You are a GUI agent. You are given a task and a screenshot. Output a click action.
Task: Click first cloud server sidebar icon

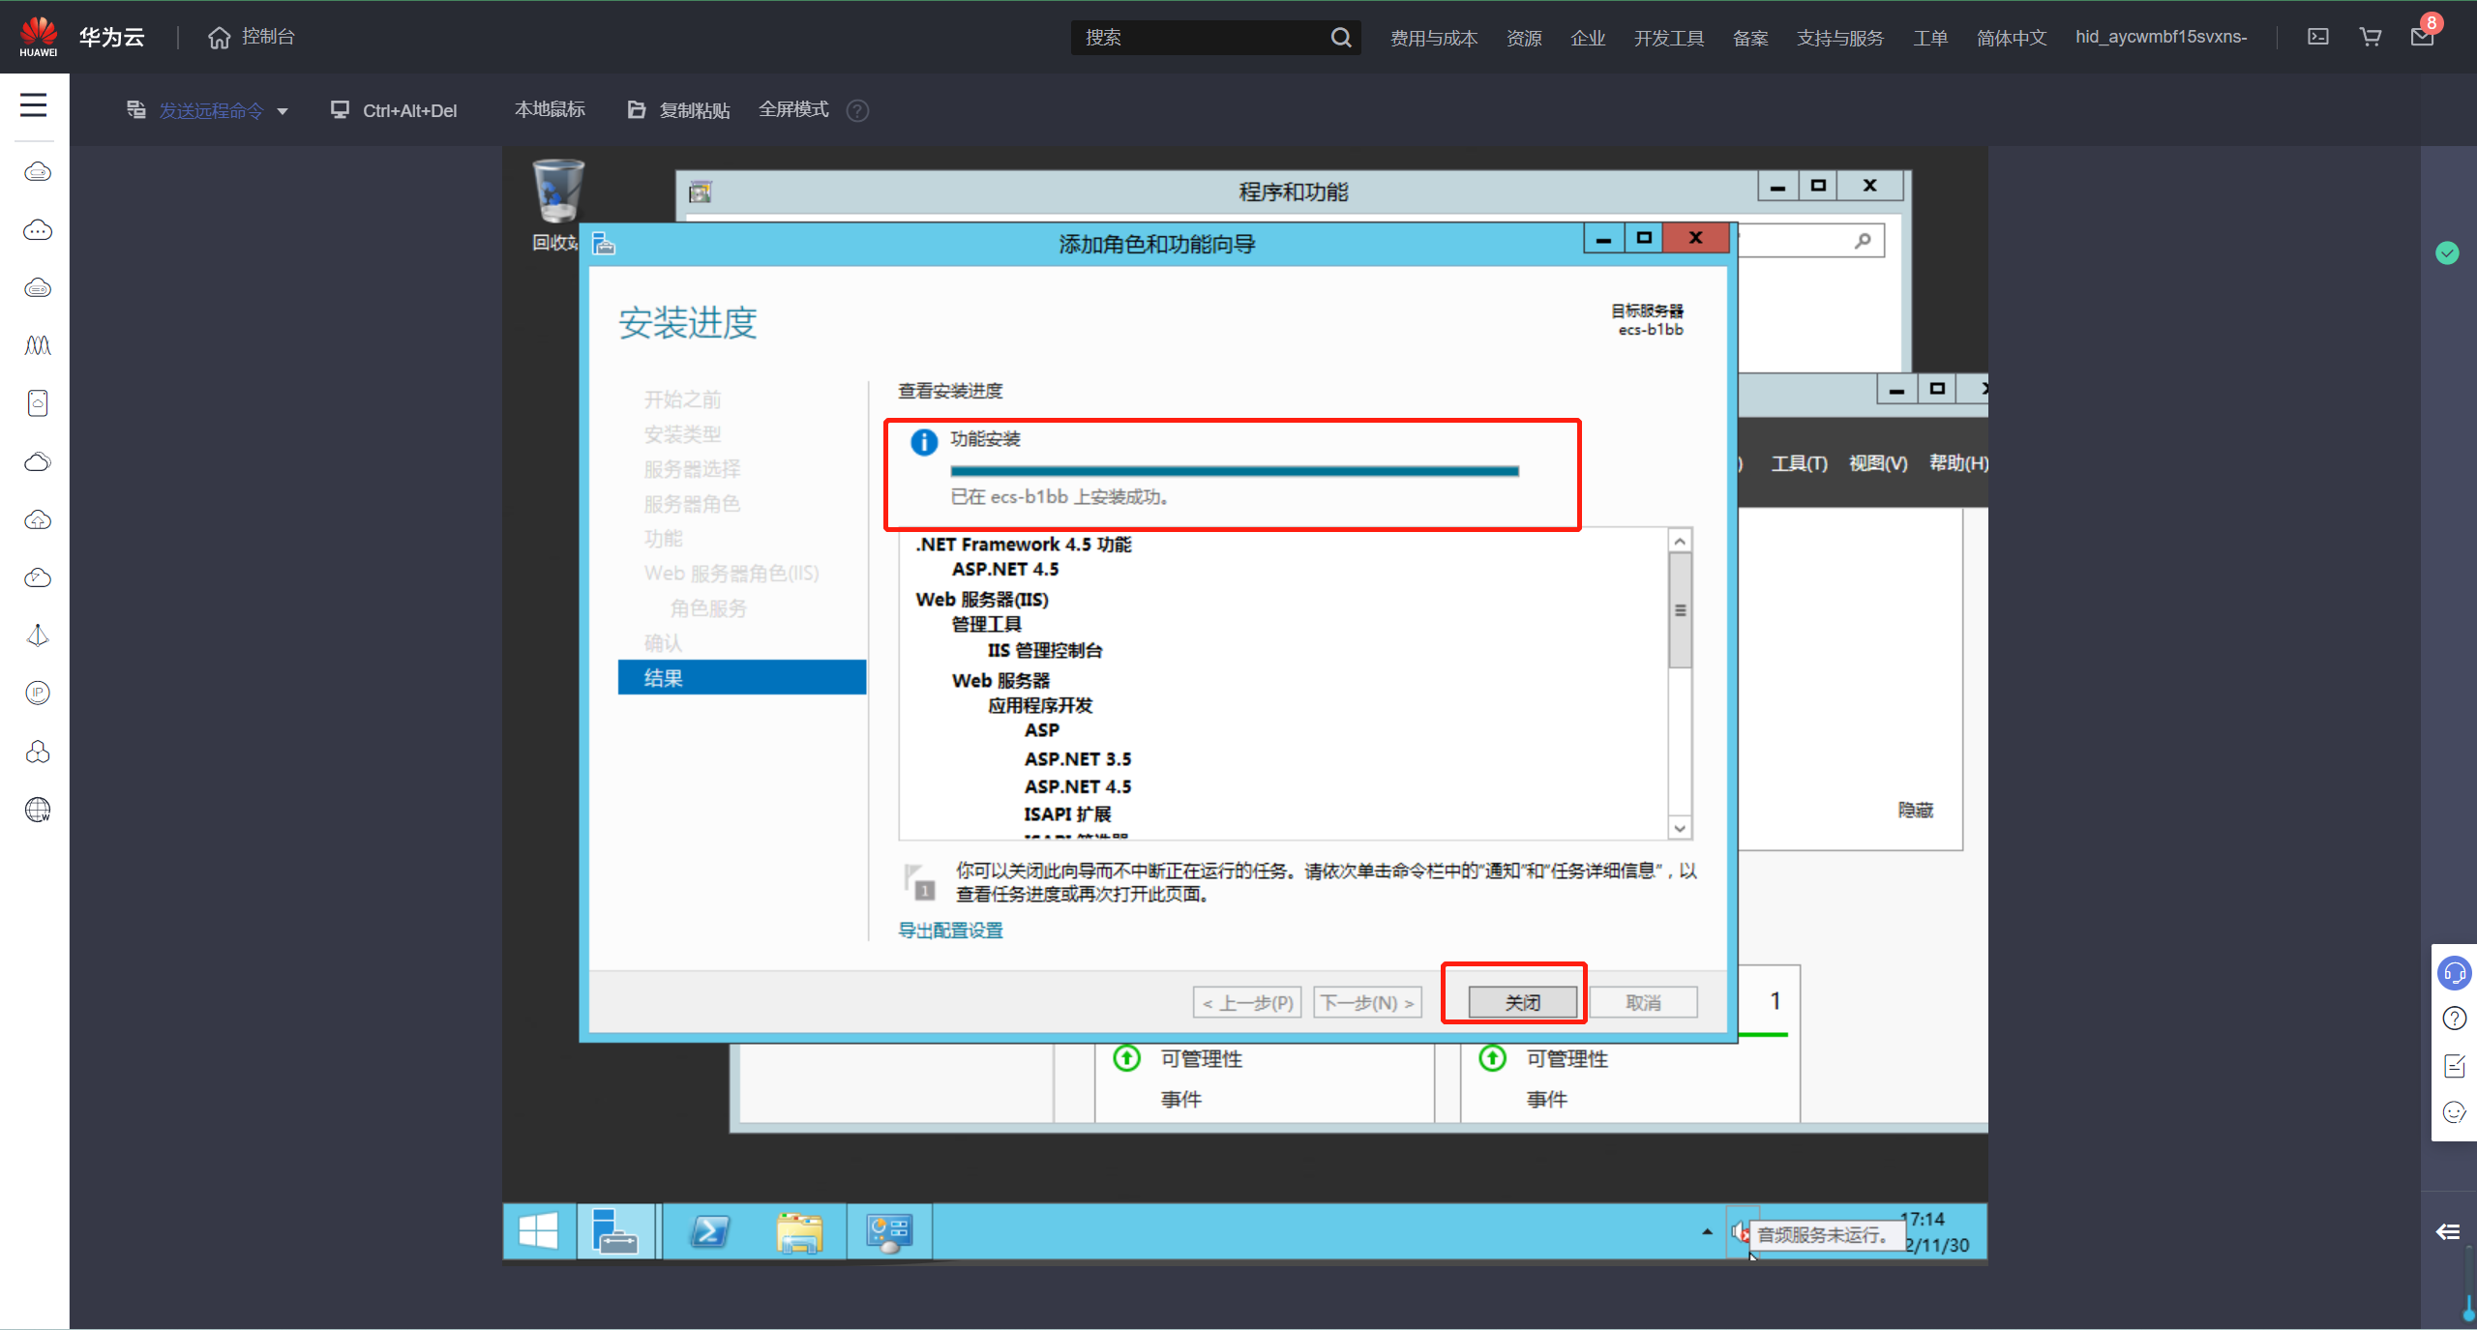click(x=38, y=172)
